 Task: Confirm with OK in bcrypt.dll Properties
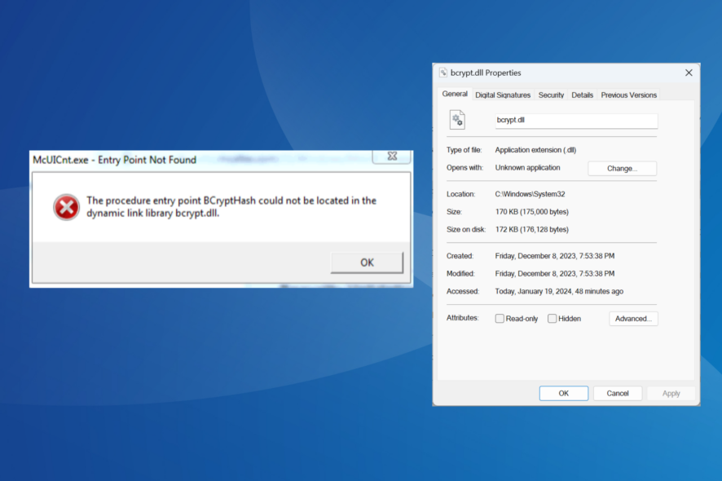pos(564,394)
